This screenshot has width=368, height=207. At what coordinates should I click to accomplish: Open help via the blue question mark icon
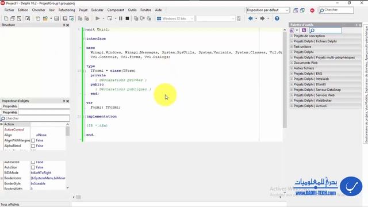tap(277, 18)
